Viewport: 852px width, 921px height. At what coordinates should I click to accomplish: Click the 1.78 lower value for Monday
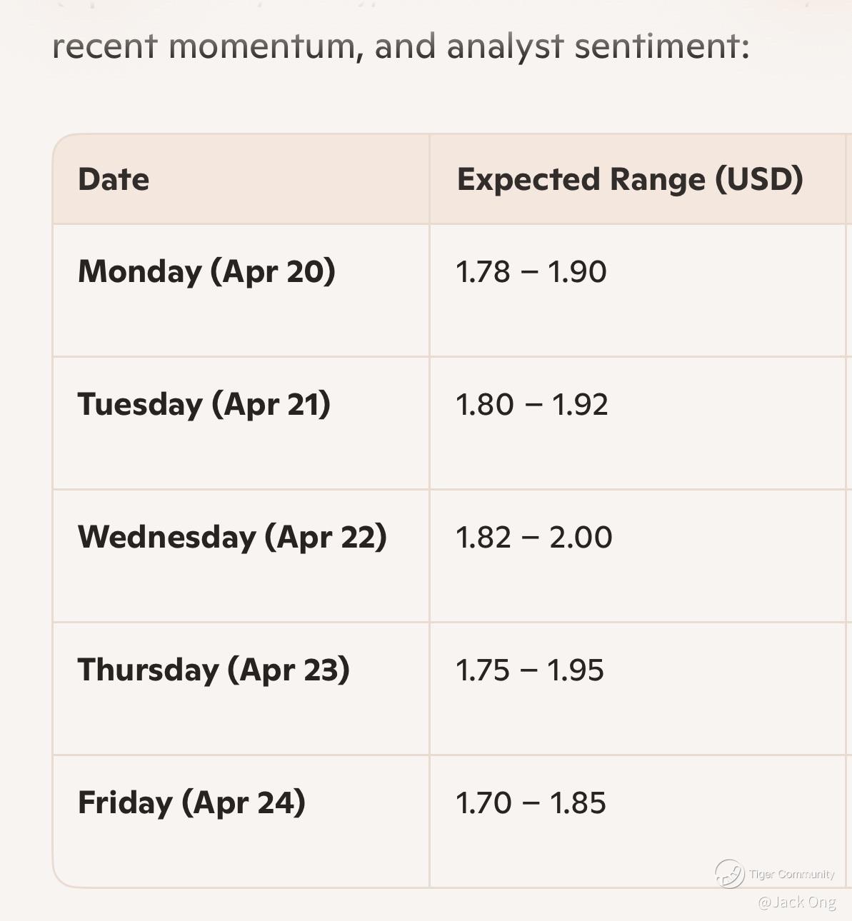483,272
